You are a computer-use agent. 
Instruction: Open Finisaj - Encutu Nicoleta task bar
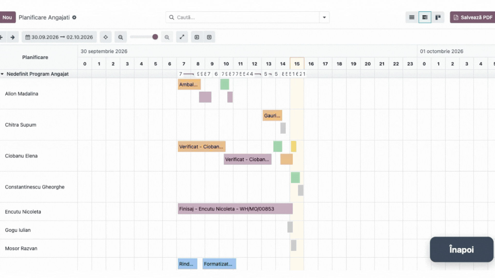pos(235,209)
